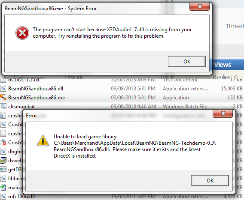Select the main.cs script file icon
Image resolution: width=244 pixels, height=200 pixels.
coord(3,187)
